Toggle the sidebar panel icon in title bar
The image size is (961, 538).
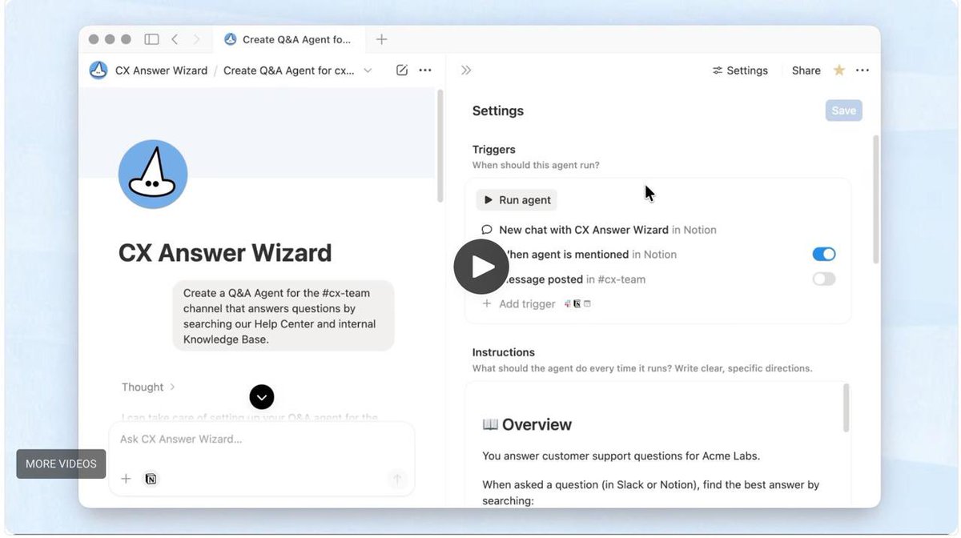point(151,39)
